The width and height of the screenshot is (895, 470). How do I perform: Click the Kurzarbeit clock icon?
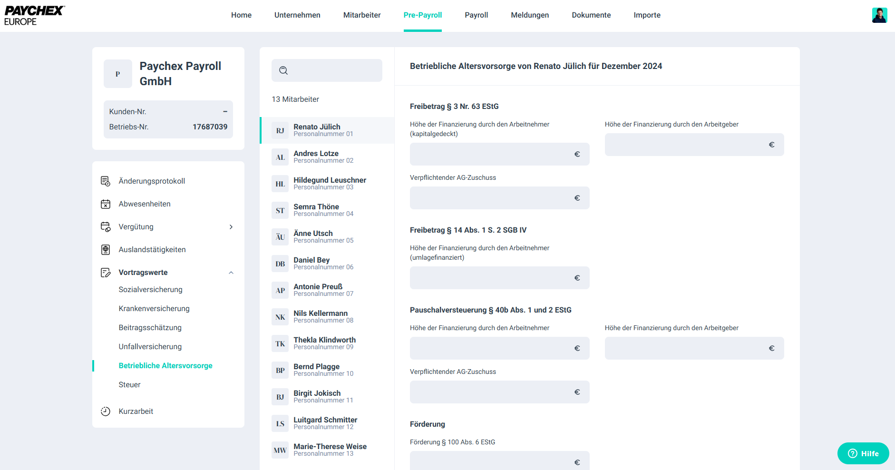point(106,411)
